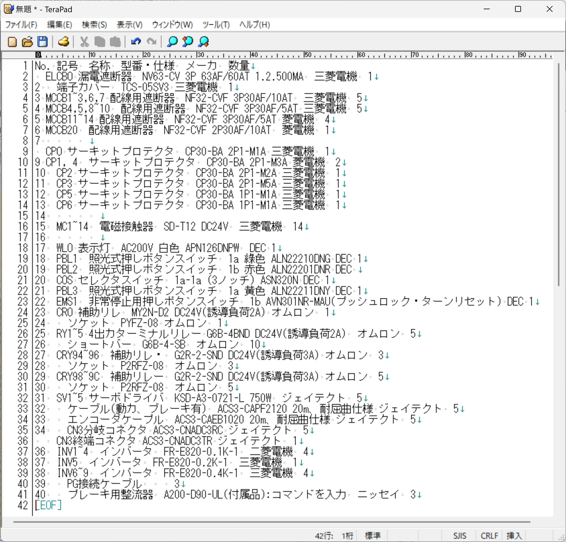The width and height of the screenshot is (566, 542).
Task: Click the Print toolbar icon
Action: pyautogui.click(x=63, y=42)
